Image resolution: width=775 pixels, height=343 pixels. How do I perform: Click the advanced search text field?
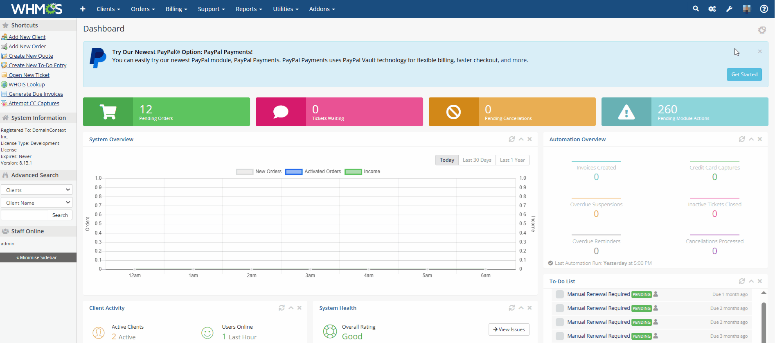[x=25, y=215]
